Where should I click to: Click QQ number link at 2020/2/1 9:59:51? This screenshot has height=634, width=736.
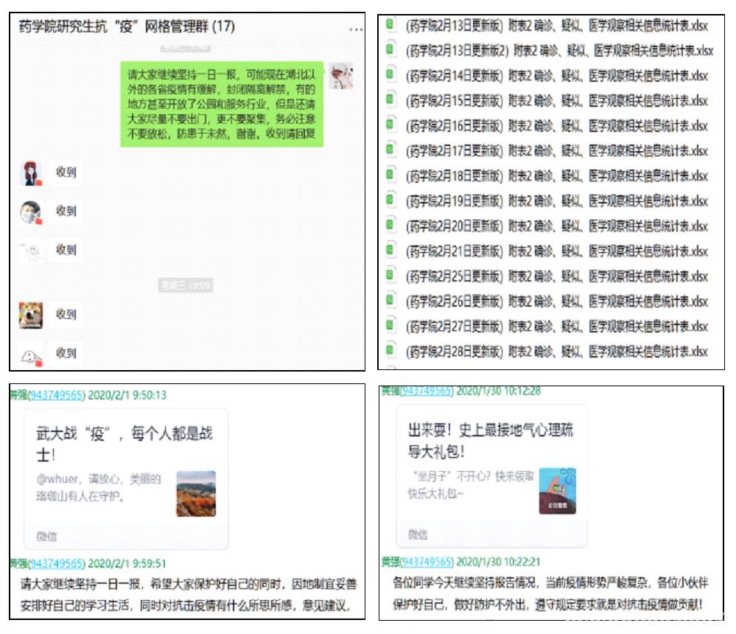57,563
